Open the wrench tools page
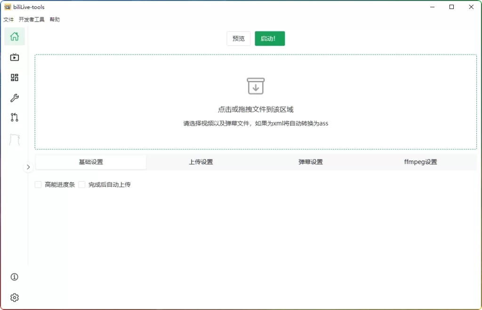Image resolution: width=482 pixels, height=310 pixels. point(14,97)
